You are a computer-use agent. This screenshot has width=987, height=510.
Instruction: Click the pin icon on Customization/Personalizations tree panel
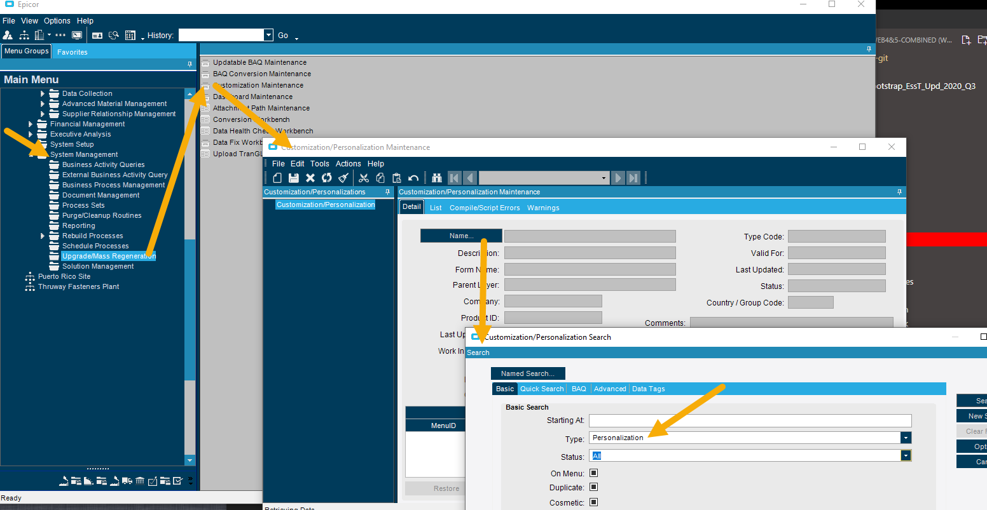point(388,192)
